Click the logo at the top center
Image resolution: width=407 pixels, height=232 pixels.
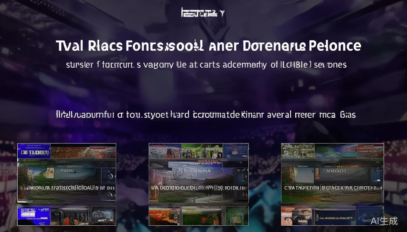203,13
